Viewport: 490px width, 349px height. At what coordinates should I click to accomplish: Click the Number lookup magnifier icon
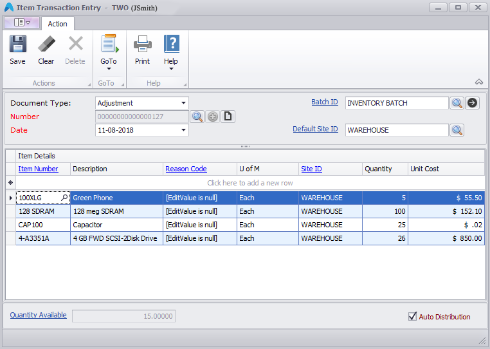(x=197, y=117)
